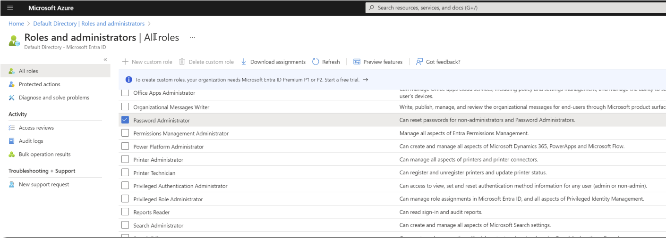Click the trash icon for Delete custom role
This screenshot has width=666, height=238.
coord(182,62)
